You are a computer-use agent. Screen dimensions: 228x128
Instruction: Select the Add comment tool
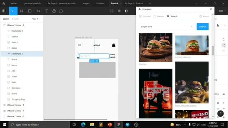point(61,11)
